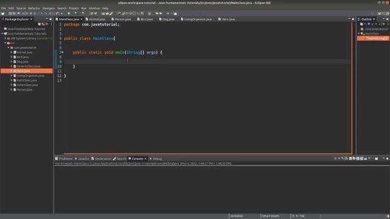Open the Refactor menu

(34, 8)
